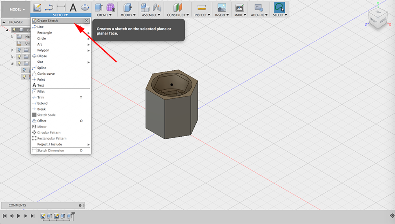Open the MODEL workspace dropdown
This screenshot has height=224, width=395.
[17, 9]
